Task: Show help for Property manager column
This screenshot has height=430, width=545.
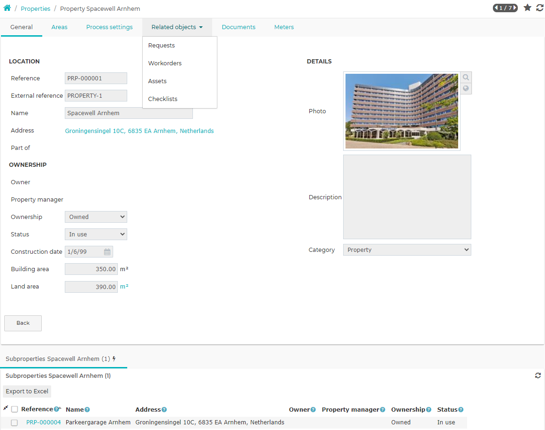Action: 383,410
